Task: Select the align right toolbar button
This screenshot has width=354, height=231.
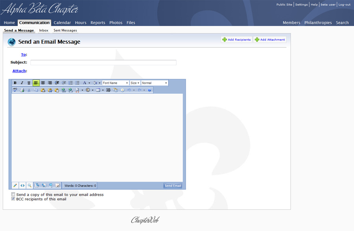Action: click(50, 83)
